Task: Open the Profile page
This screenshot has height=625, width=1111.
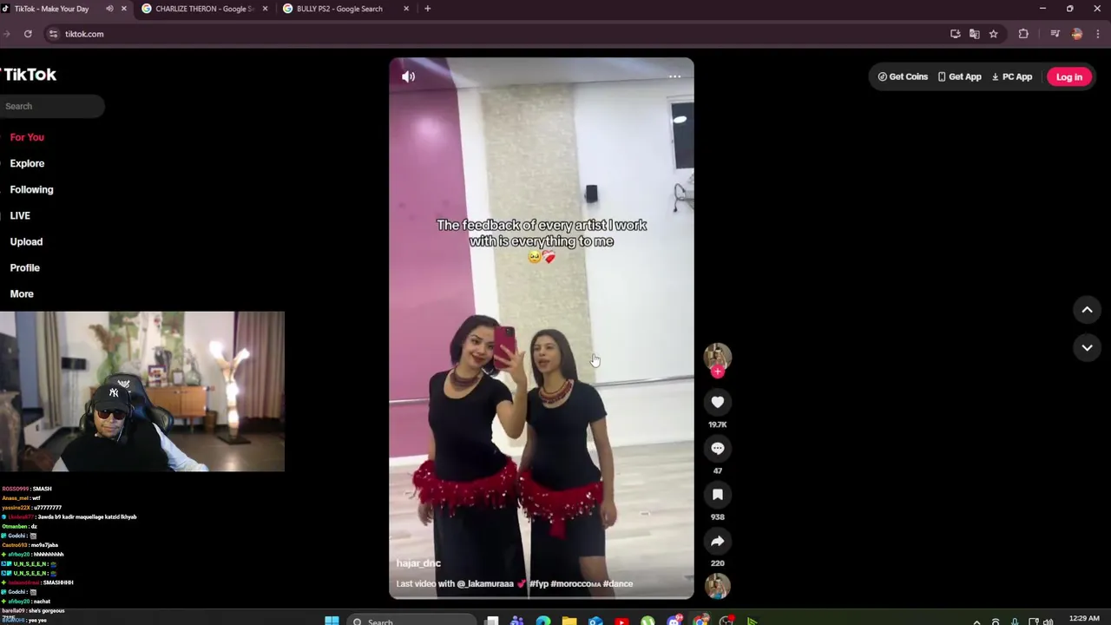Action: tap(25, 267)
